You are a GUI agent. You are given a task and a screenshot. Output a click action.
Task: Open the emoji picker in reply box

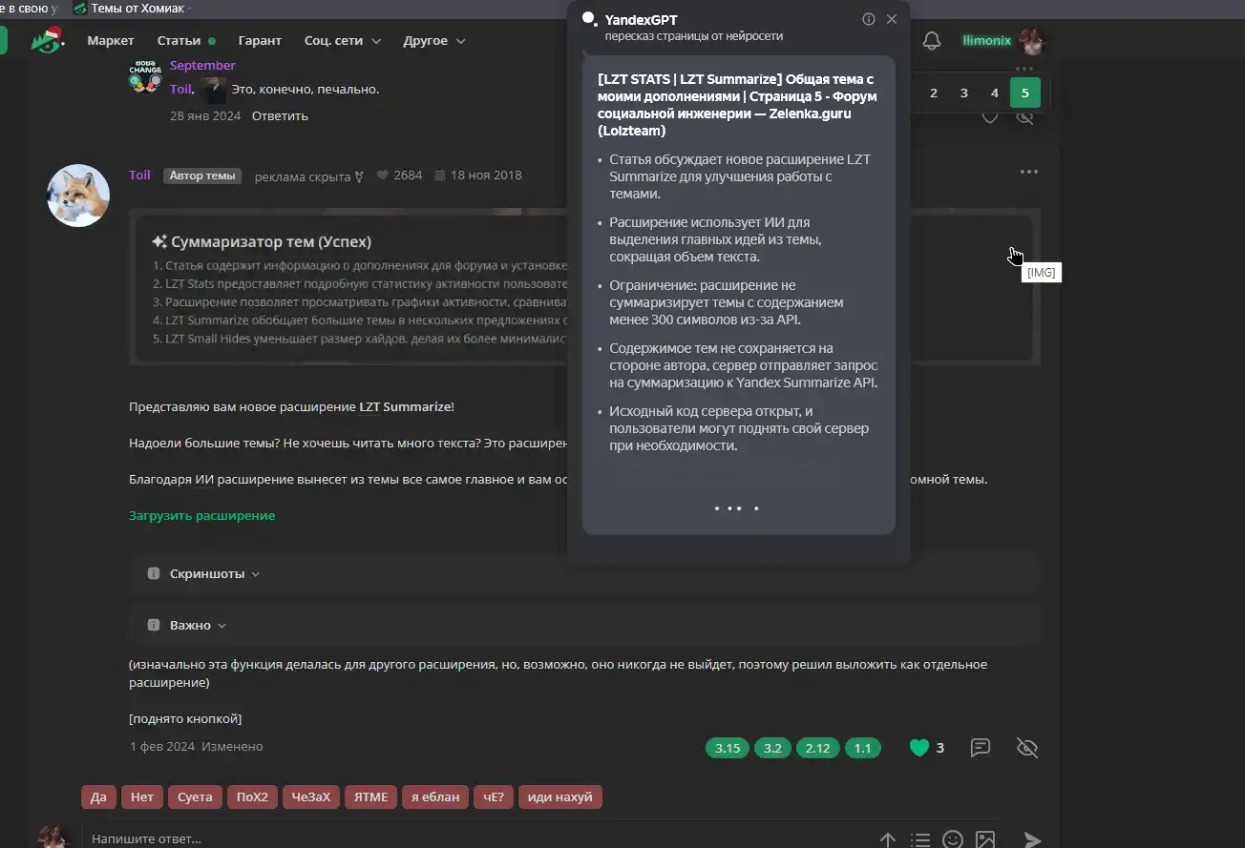(952, 838)
